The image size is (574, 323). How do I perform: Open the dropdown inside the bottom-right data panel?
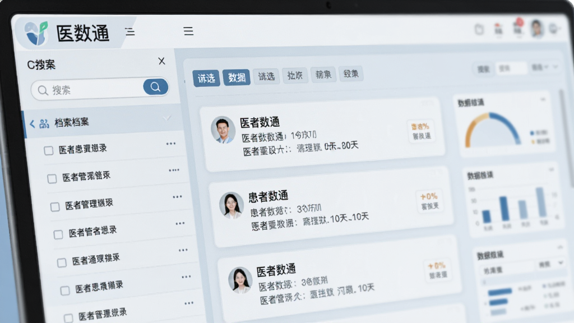click(x=550, y=264)
